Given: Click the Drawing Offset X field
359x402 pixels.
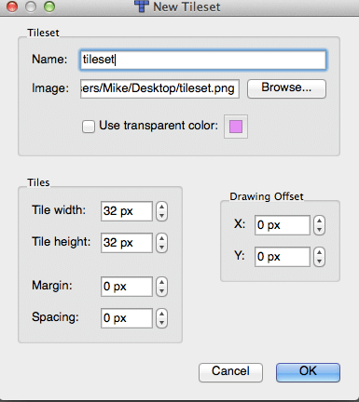Looking at the screenshot, I should point(283,225).
